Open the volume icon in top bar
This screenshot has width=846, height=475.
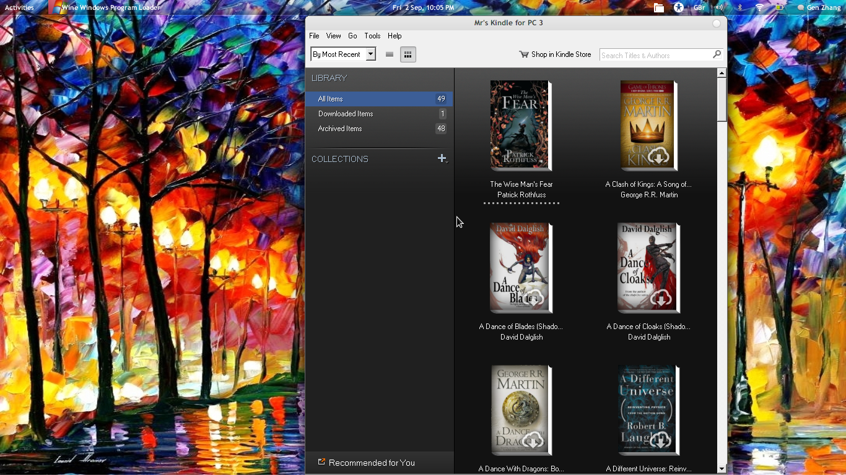pos(719,7)
